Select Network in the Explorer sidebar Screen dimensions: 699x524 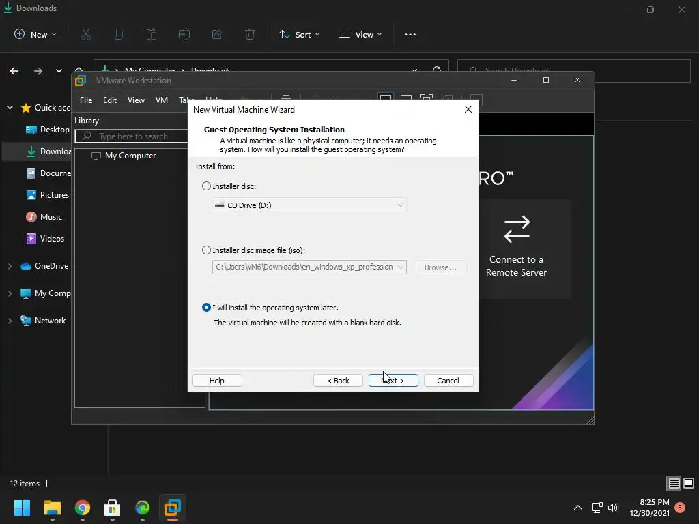click(43, 321)
